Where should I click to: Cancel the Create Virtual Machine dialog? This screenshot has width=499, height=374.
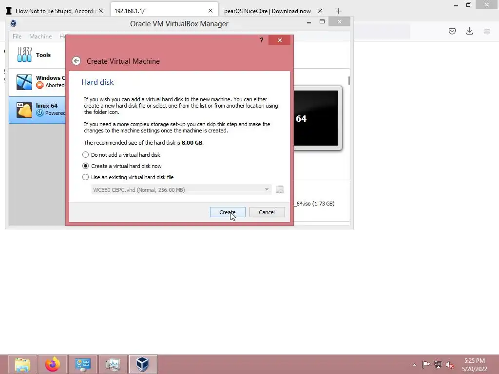267,212
